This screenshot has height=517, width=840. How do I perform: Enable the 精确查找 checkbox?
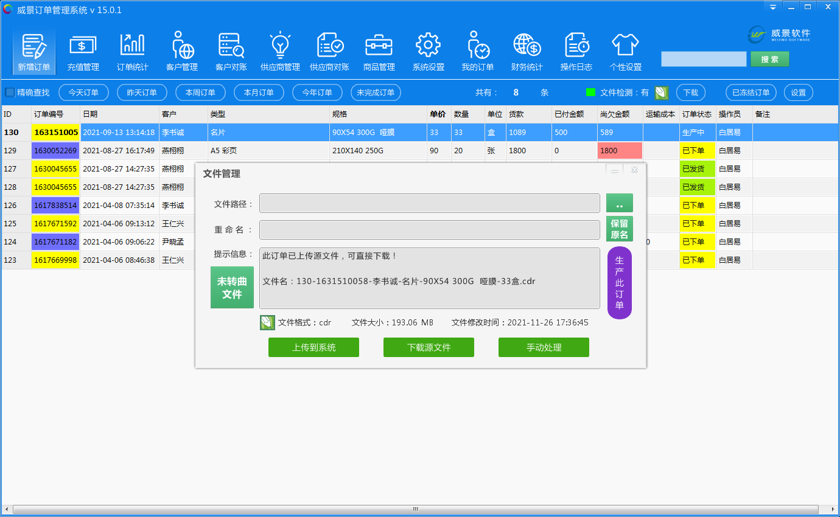tap(10, 92)
